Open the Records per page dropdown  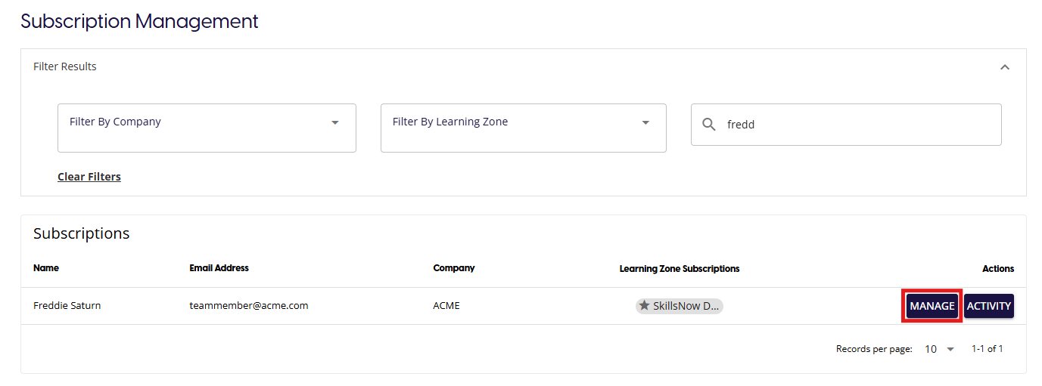940,349
